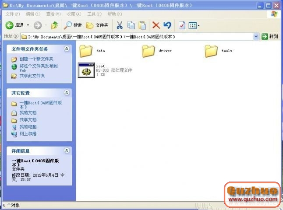Click the 'MS-DOS 批处理文件' type description

click(114, 70)
